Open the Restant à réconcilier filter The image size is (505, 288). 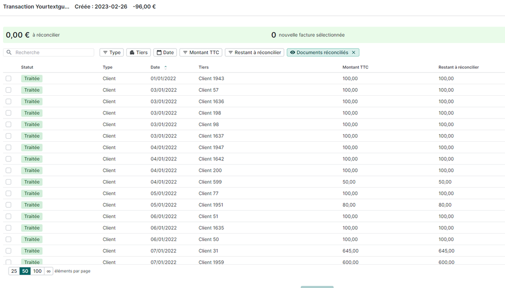point(254,52)
